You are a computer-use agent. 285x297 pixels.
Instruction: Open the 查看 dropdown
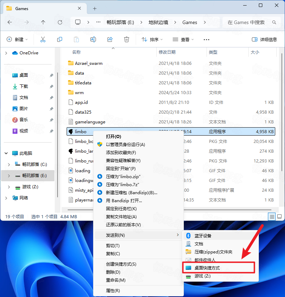tap(183, 39)
